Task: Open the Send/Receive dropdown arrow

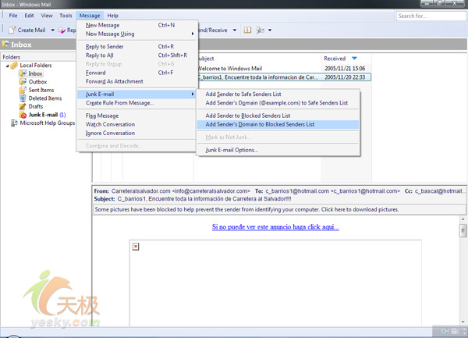Action: (x=235, y=30)
